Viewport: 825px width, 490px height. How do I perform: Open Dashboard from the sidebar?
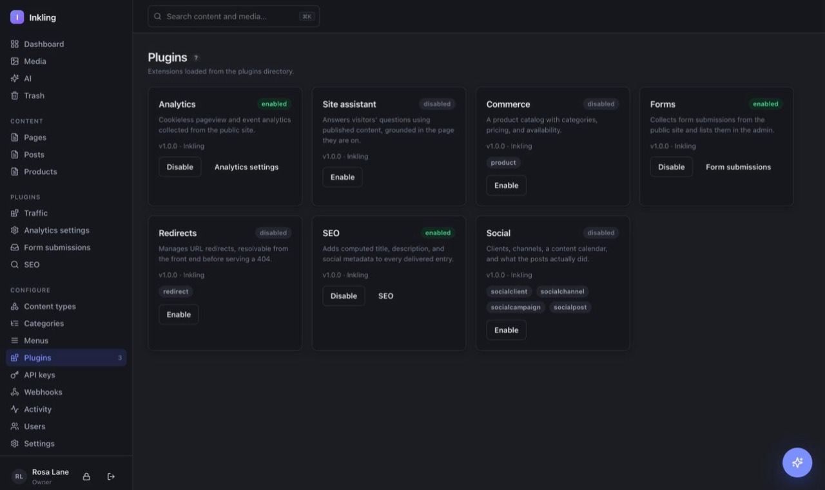pyautogui.click(x=66, y=44)
